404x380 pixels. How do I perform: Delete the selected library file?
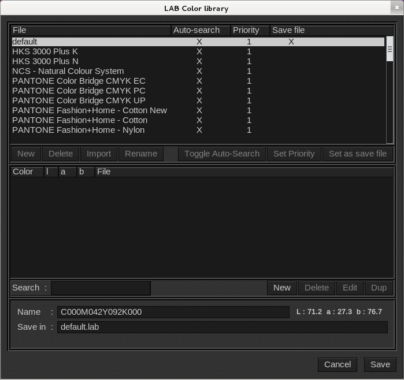[61, 154]
